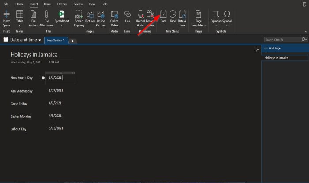Click the Add Page button
The image size is (309, 183).
tap(273, 48)
